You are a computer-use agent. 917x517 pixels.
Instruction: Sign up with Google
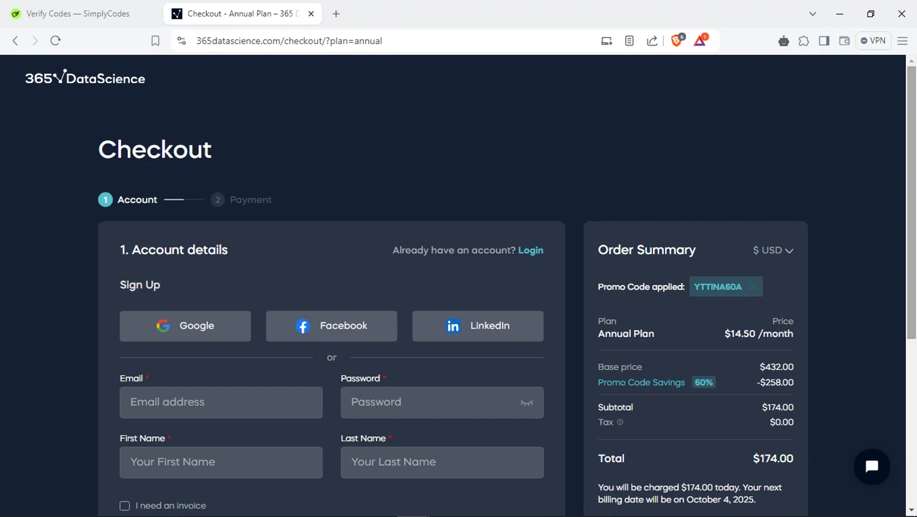(x=185, y=326)
